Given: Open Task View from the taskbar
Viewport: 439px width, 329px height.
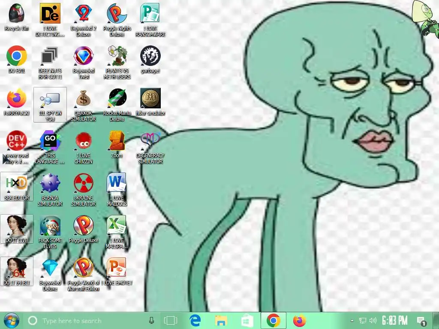Looking at the screenshot, I should [171, 320].
